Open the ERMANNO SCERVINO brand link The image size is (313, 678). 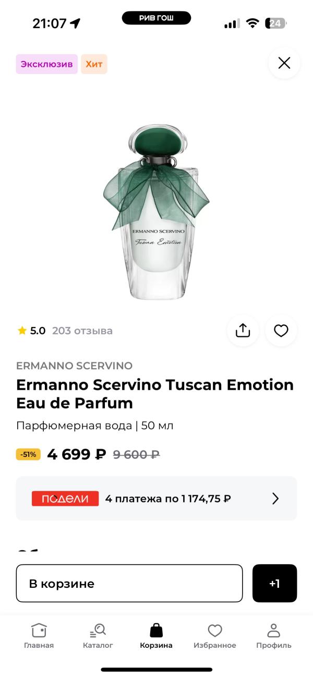point(74,366)
